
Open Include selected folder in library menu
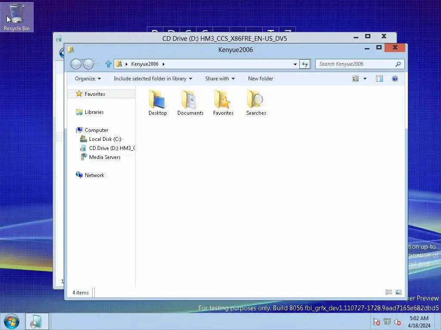pyautogui.click(x=153, y=79)
